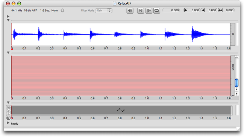Play the Xylo.AIF audio
The image size is (244, 137).
pos(149,11)
